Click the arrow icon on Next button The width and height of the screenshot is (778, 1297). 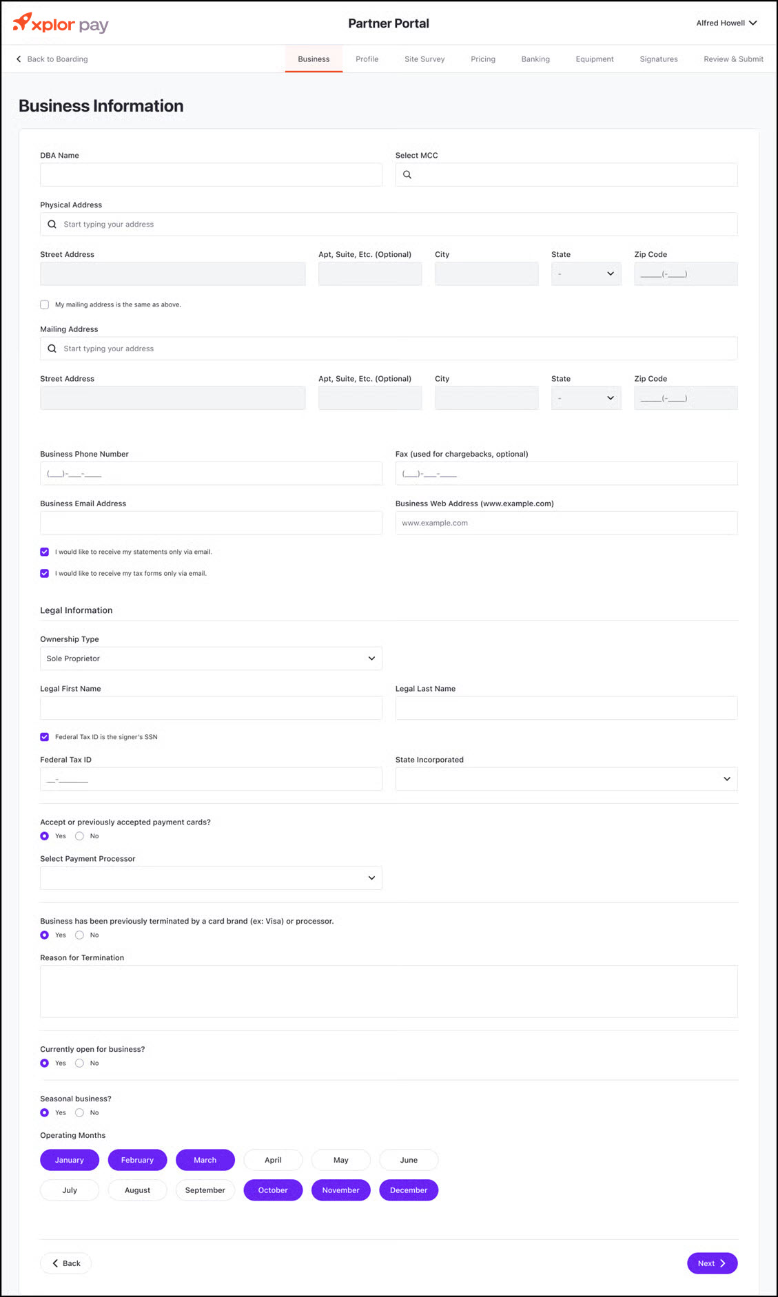click(722, 1263)
